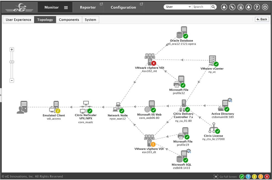Viewport: 272px width, 180px height.
Task: Open Reporter in a new window icon
Action: pyautogui.click(x=101, y=4)
